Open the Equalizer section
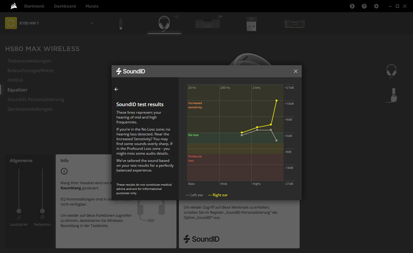 click(x=18, y=90)
